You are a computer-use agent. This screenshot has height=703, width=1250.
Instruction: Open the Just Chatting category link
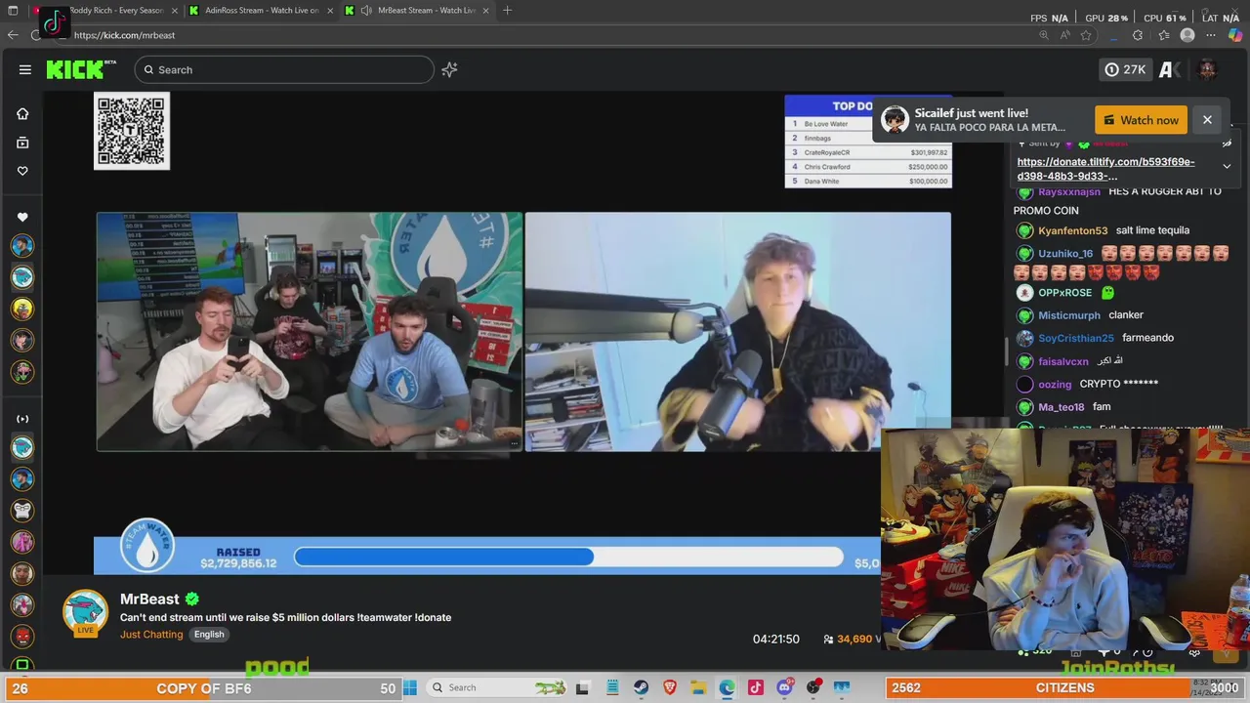pos(151,635)
